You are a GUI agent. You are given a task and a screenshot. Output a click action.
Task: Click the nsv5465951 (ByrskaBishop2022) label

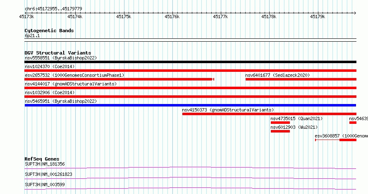pyautogui.click(x=61, y=101)
